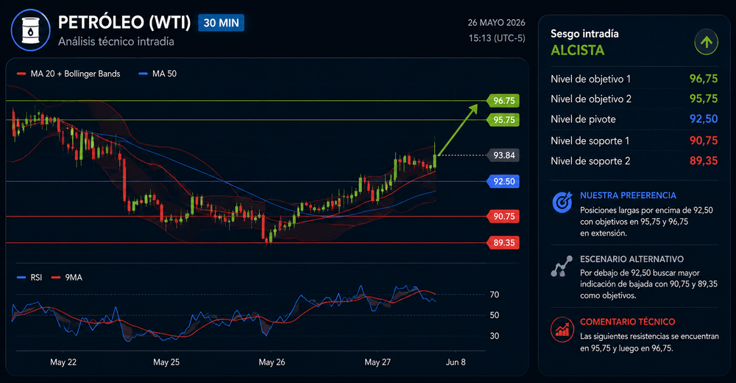Screen dimensions: 736x383
Task: Click the 'Jun 8' date axis label
Action: pos(456,362)
